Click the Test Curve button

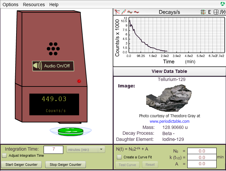click(x=127, y=165)
